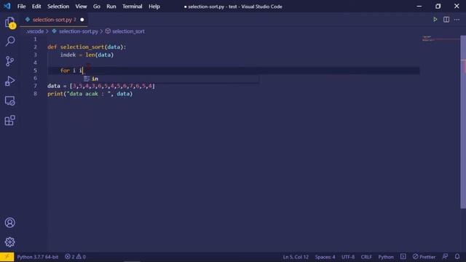Screen dimensions: 466x262
Task: Restore down the VS Code window
Action: (x=438, y=7)
